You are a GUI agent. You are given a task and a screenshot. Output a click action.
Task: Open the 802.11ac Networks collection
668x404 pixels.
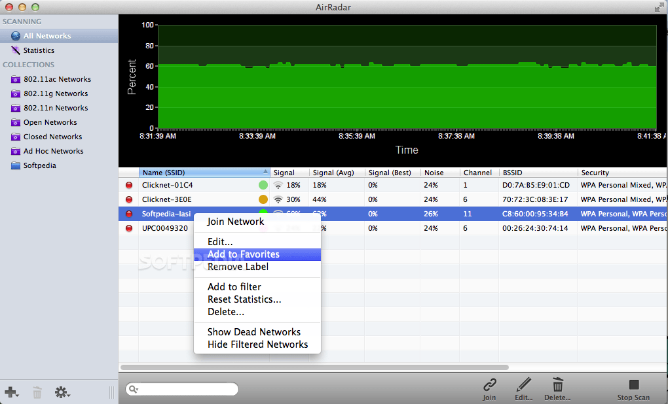57,79
